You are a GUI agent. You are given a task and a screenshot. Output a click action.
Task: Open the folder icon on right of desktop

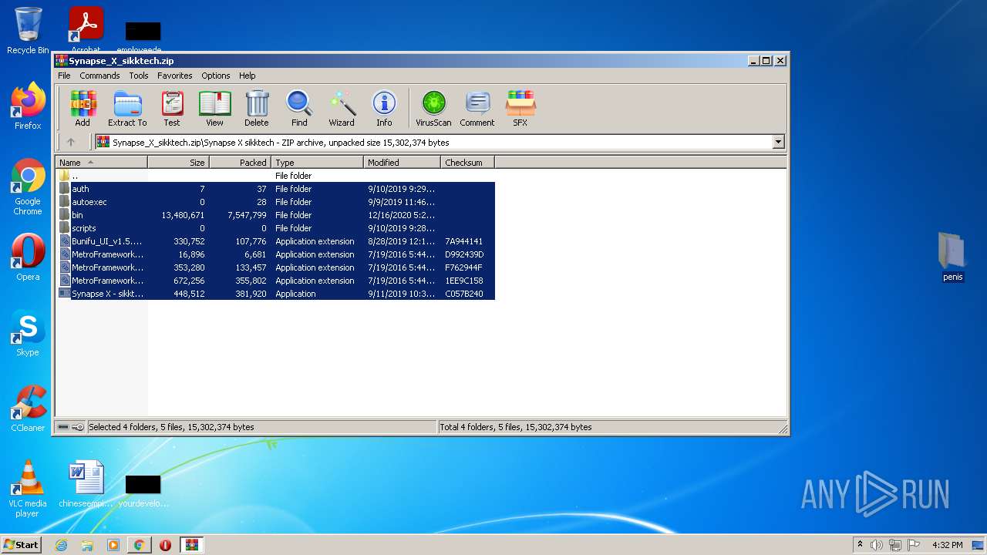[953, 257]
